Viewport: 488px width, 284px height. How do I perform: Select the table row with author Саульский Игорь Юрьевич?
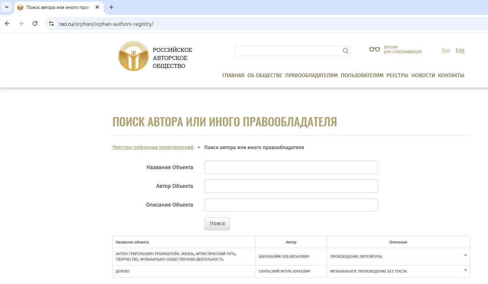291,271
